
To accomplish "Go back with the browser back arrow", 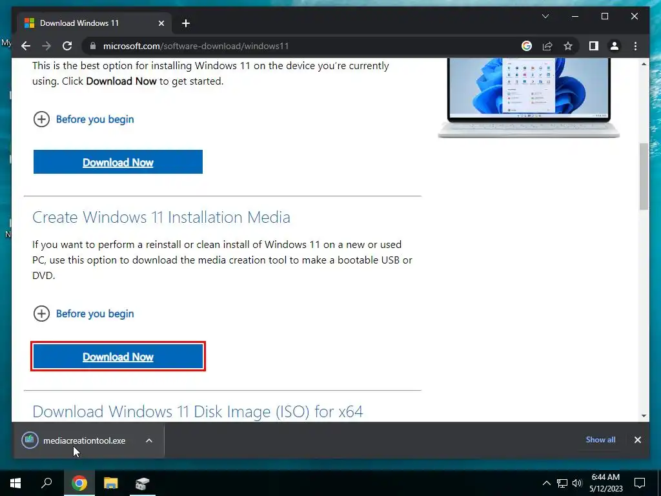I will pos(26,46).
